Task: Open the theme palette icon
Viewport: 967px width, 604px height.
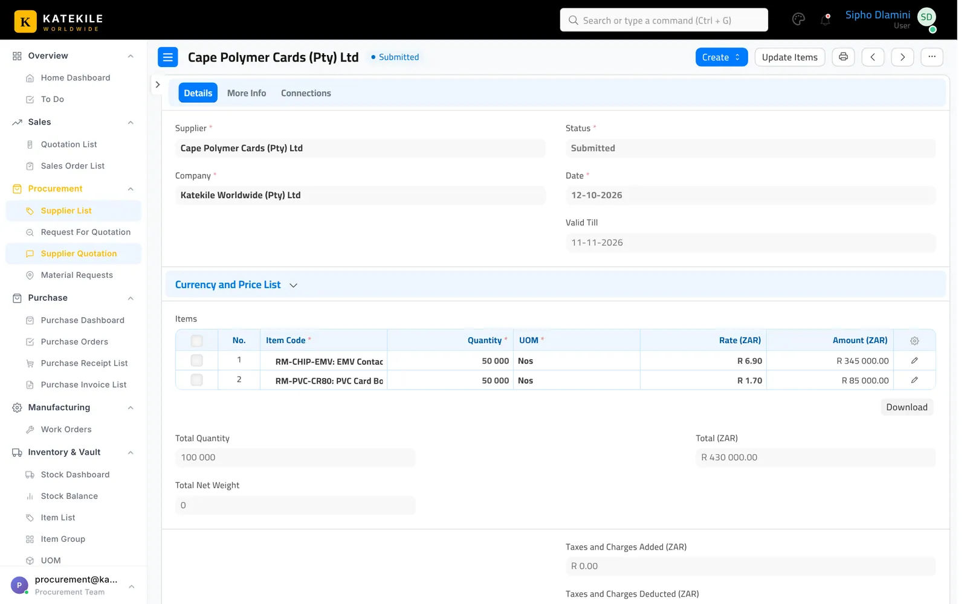Action: point(798,19)
